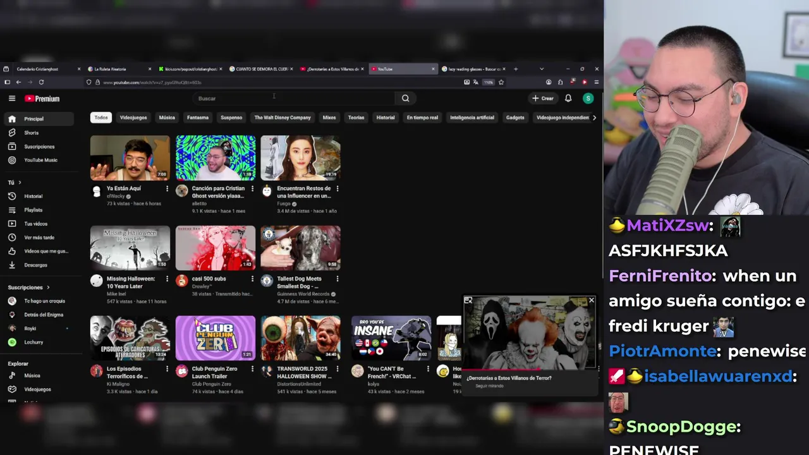The height and width of the screenshot is (455, 809).
Task: Select the Fantasma filter chip
Action: tap(198, 118)
